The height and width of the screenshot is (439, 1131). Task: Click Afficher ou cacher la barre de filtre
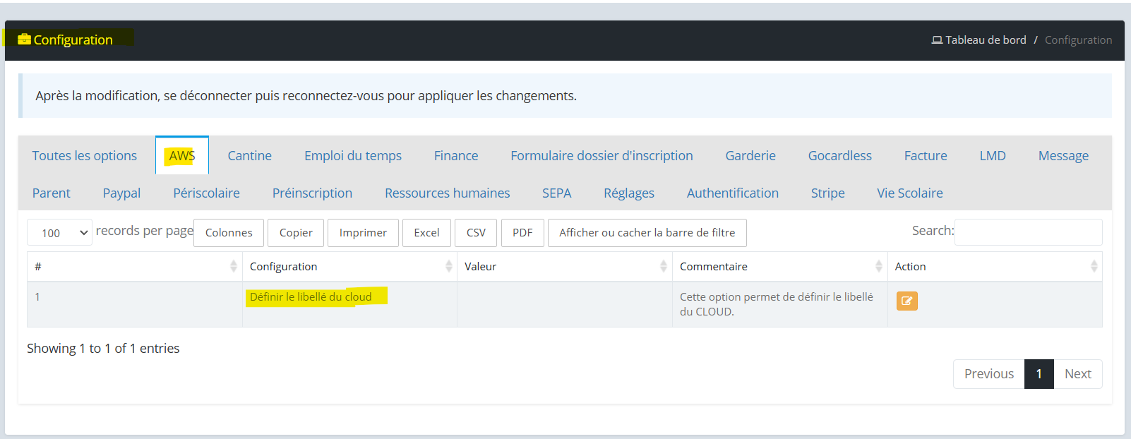[x=647, y=232]
